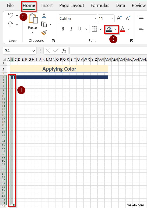Screen dimensions: 147x208
Task: Click the Select All corner triangle
Action: point(5,59)
